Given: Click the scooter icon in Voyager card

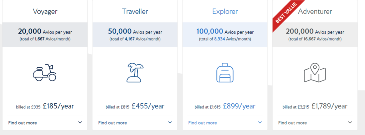Looking at the screenshot, I should point(45,72).
